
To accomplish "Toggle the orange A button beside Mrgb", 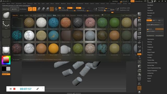I will pyautogui.click(x=60, y=8).
